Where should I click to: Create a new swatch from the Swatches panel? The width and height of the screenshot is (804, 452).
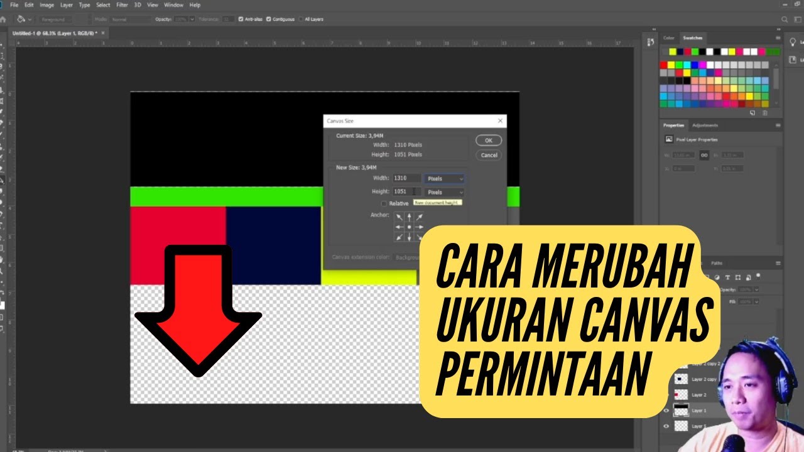[x=752, y=113]
